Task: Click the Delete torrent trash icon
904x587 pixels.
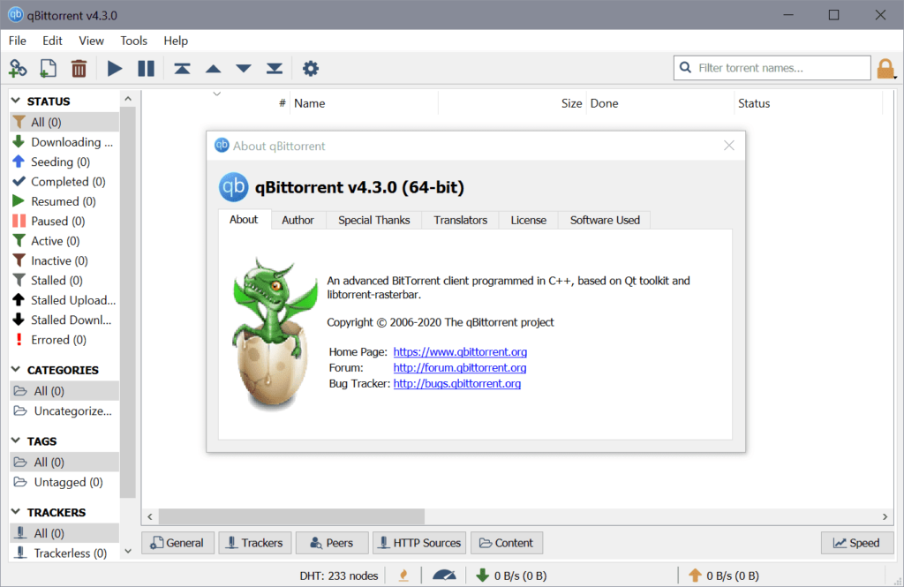Action: tap(79, 68)
